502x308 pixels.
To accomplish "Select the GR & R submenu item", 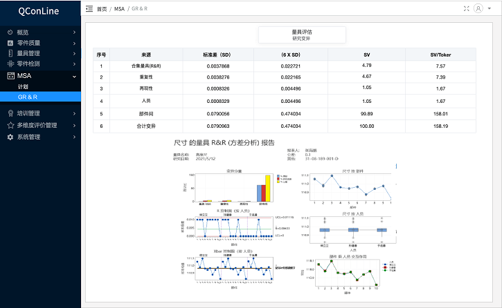I will (x=28, y=97).
